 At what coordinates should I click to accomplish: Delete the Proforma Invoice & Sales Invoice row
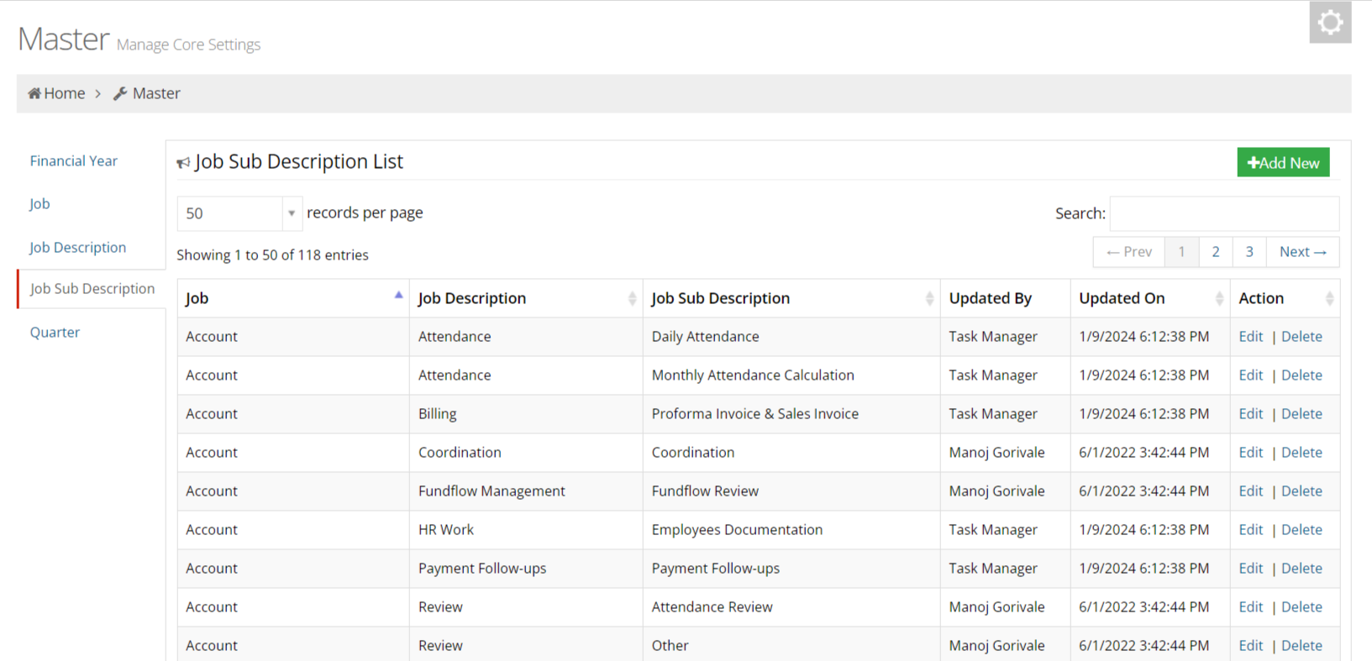1301,413
